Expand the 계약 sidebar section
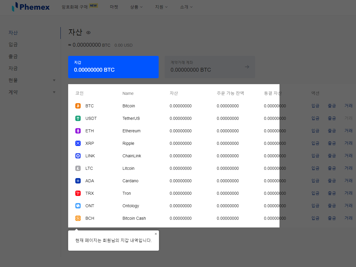 [x=54, y=92]
